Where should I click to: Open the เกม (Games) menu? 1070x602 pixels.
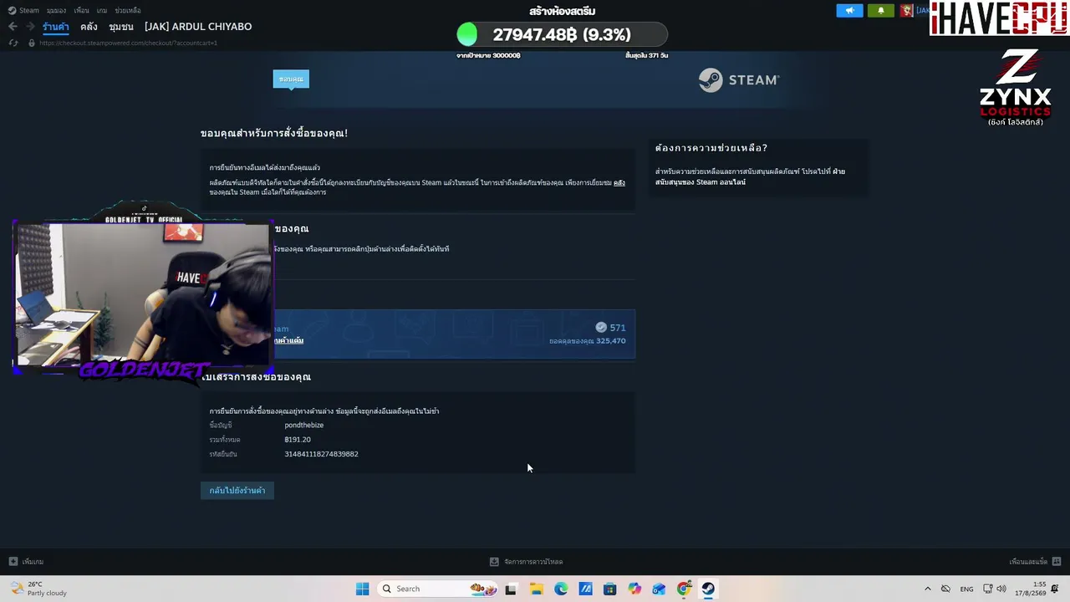point(102,11)
